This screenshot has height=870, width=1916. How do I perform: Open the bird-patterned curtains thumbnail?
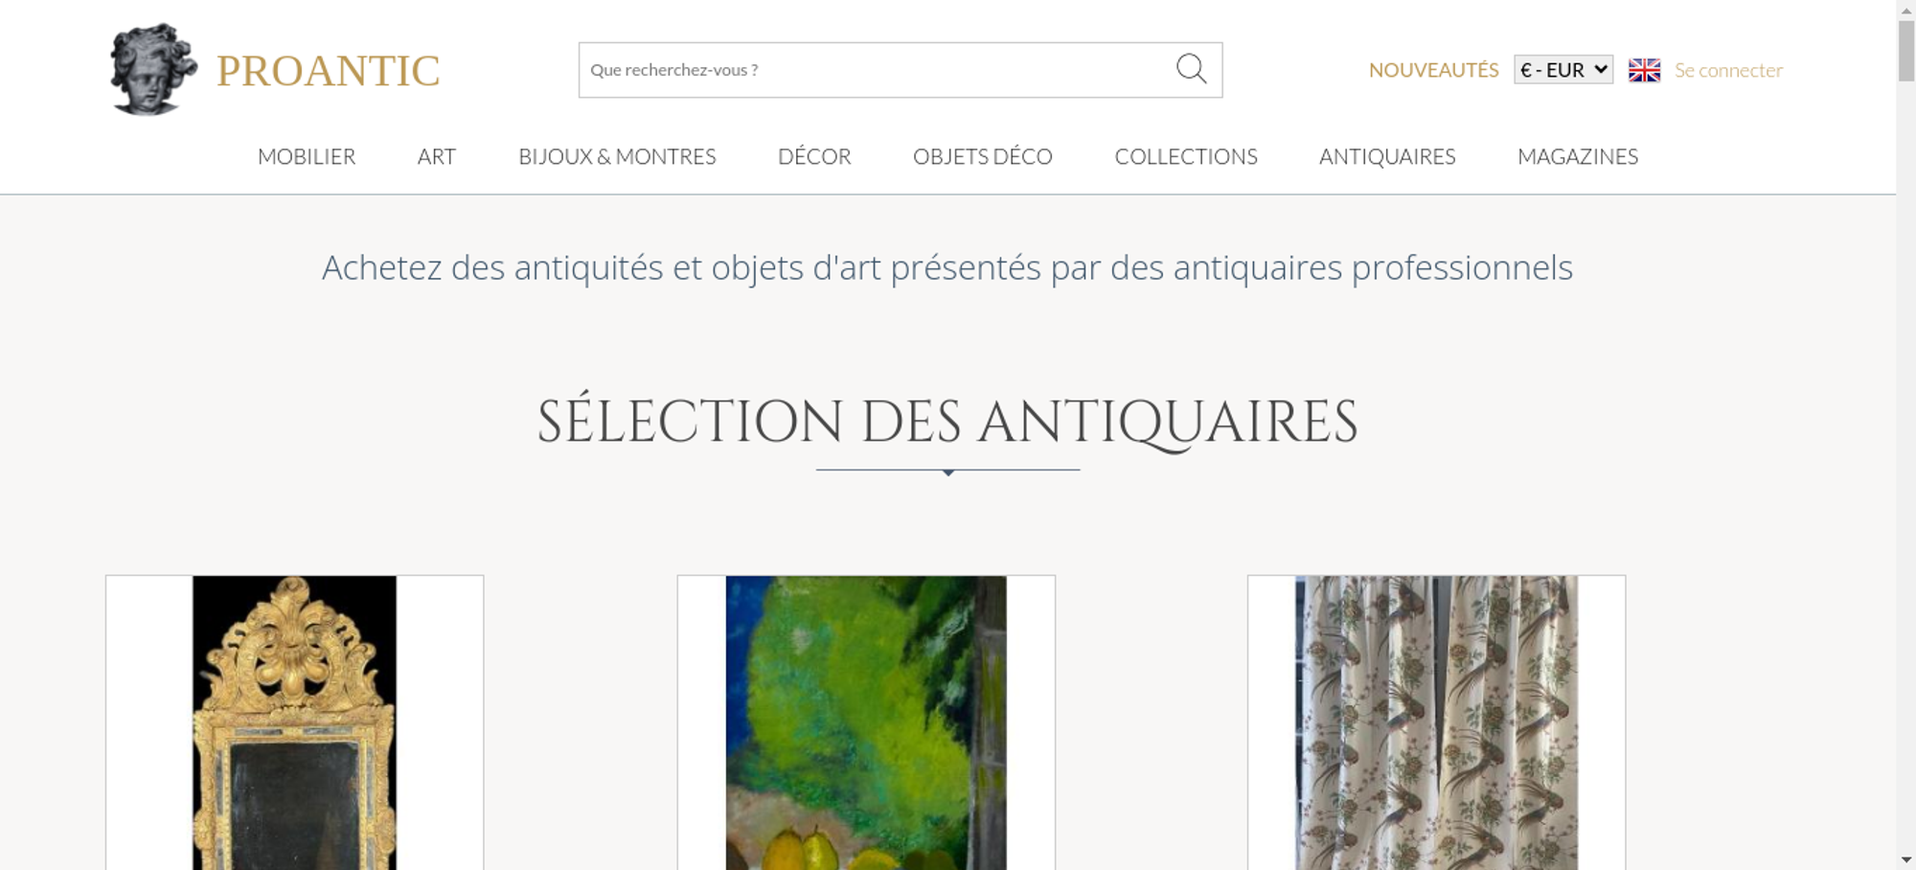[x=1436, y=722]
